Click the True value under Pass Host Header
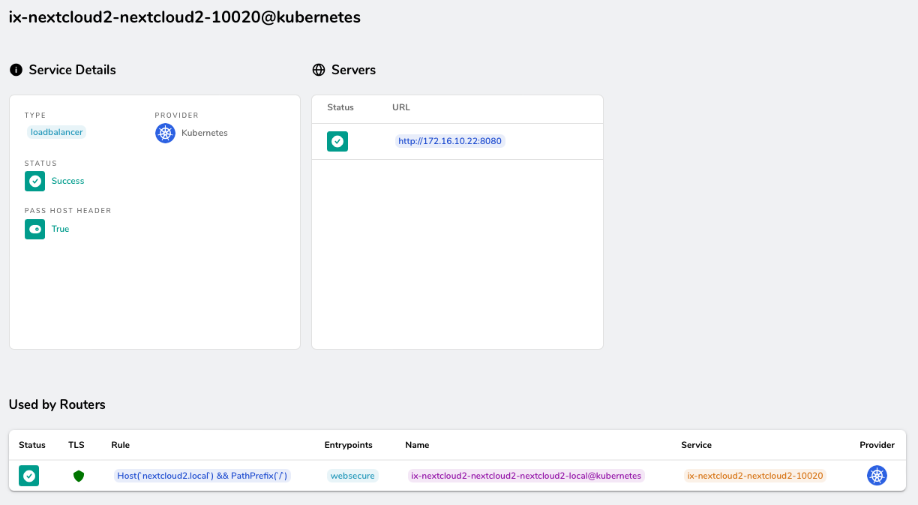This screenshot has height=505, width=918. [60, 229]
